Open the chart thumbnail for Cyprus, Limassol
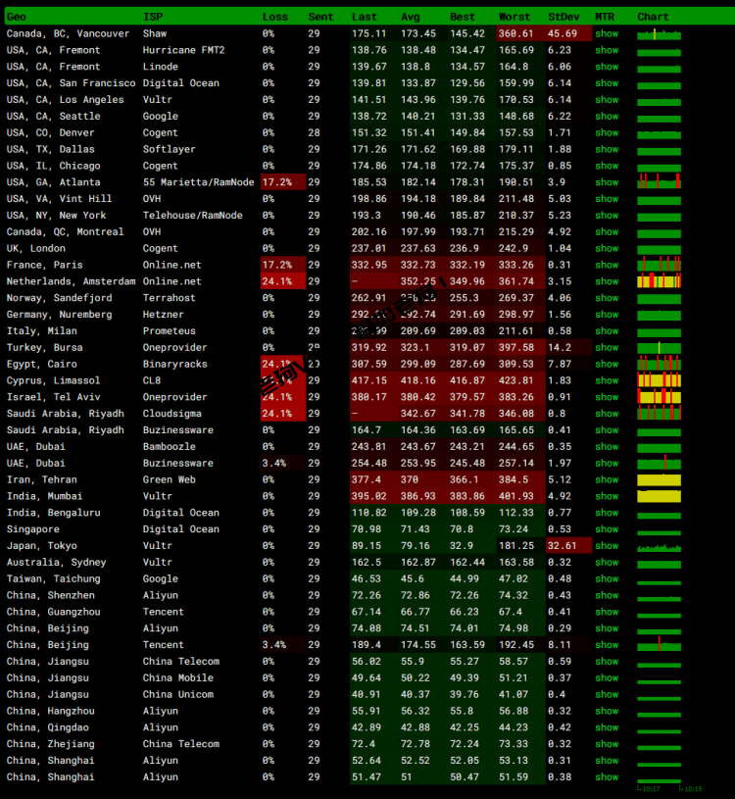 click(660, 380)
